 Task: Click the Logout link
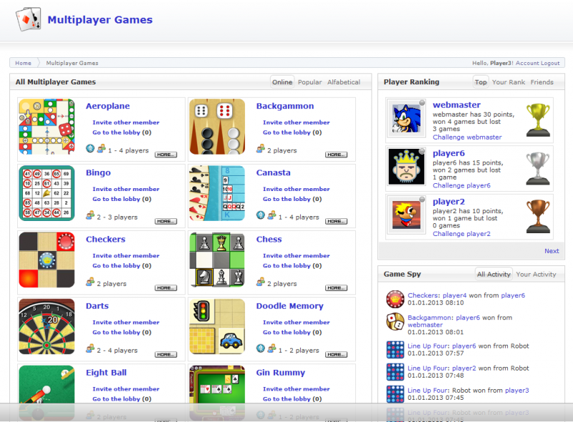[x=550, y=62]
